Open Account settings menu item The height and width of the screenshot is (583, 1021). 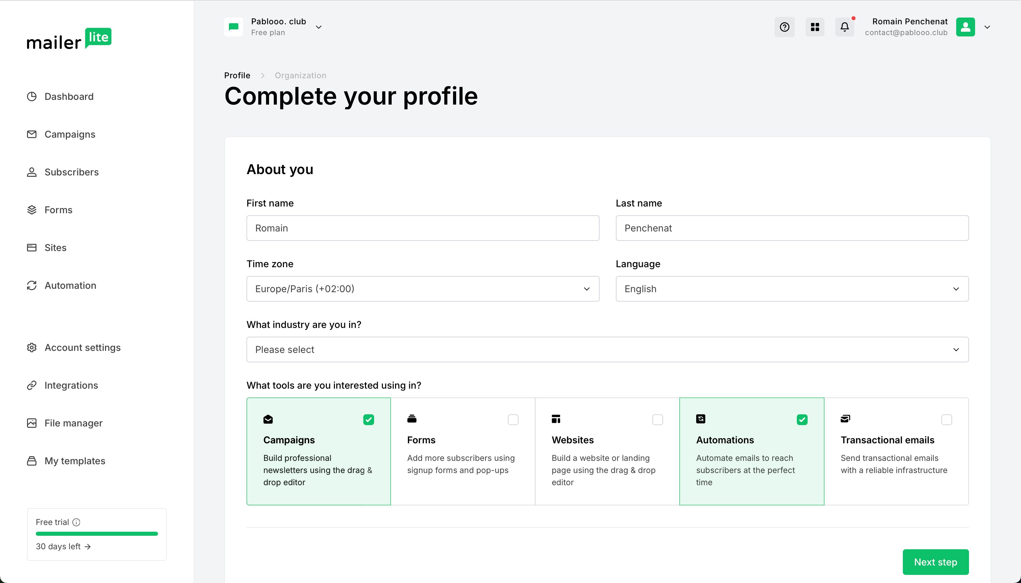pos(82,348)
